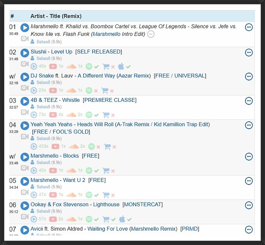The width and height of the screenshot is (265, 245).
Task: Open YouTube icon for A Different Way
Action: (x=53, y=90)
